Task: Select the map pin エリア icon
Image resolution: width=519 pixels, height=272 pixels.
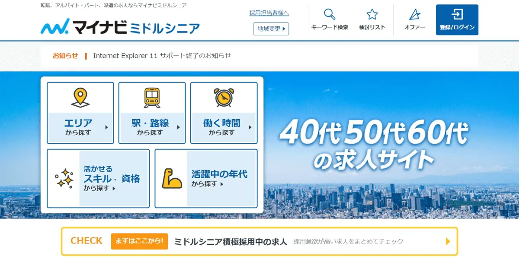Action: [80, 98]
